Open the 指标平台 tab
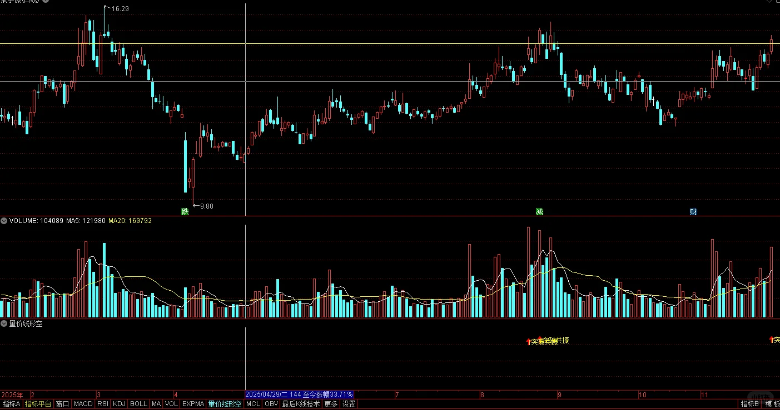Screen dimensions: 780x410 pos(38,404)
